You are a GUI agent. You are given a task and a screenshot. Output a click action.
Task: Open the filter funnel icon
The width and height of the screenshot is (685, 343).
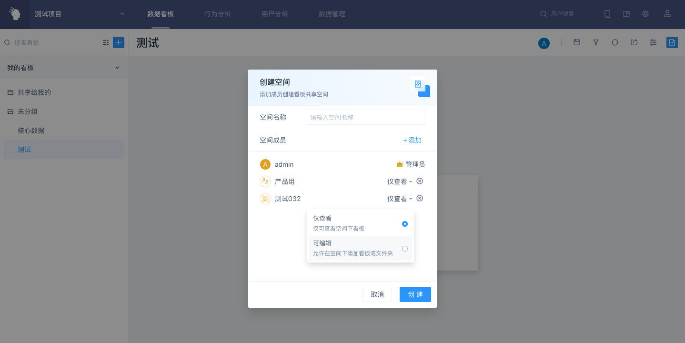(x=595, y=42)
